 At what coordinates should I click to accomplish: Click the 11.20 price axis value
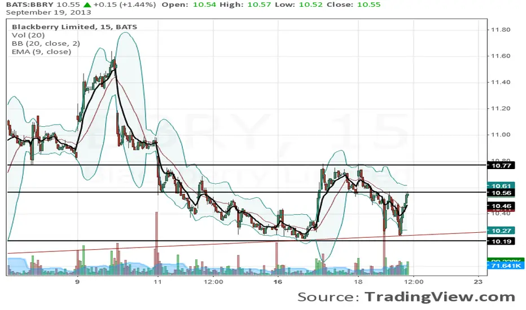pyautogui.click(x=501, y=108)
